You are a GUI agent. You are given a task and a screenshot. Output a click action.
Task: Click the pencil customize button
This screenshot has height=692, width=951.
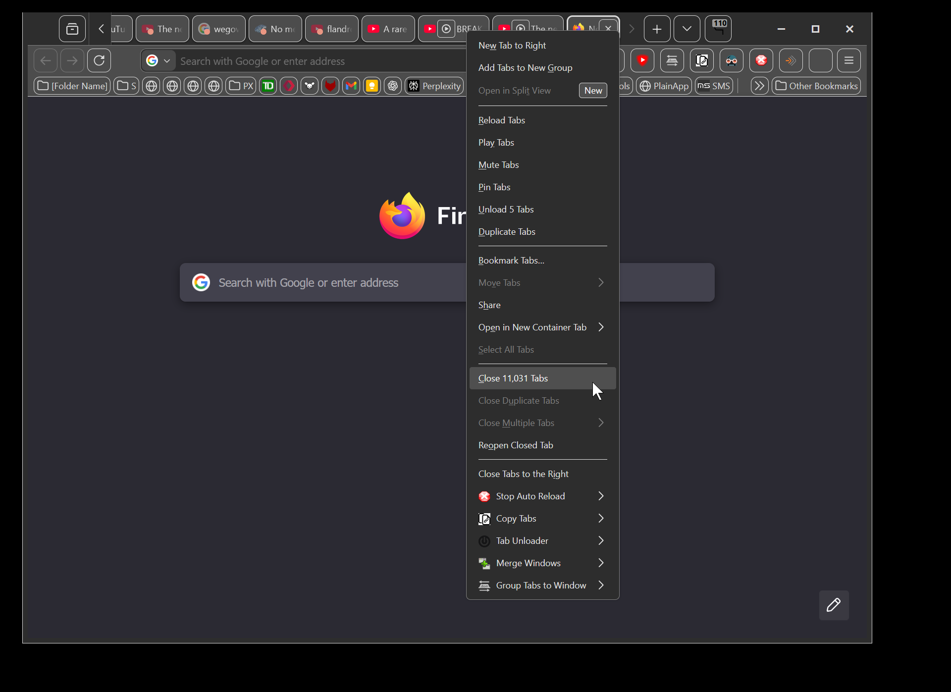(x=834, y=605)
